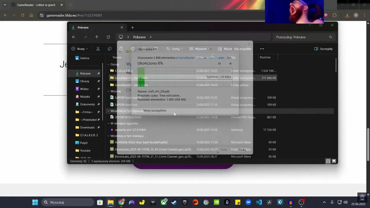Viewport: 370px width, 208px height.
Task: Open Wideo in the sidebar
Action: [x=84, y=89]
